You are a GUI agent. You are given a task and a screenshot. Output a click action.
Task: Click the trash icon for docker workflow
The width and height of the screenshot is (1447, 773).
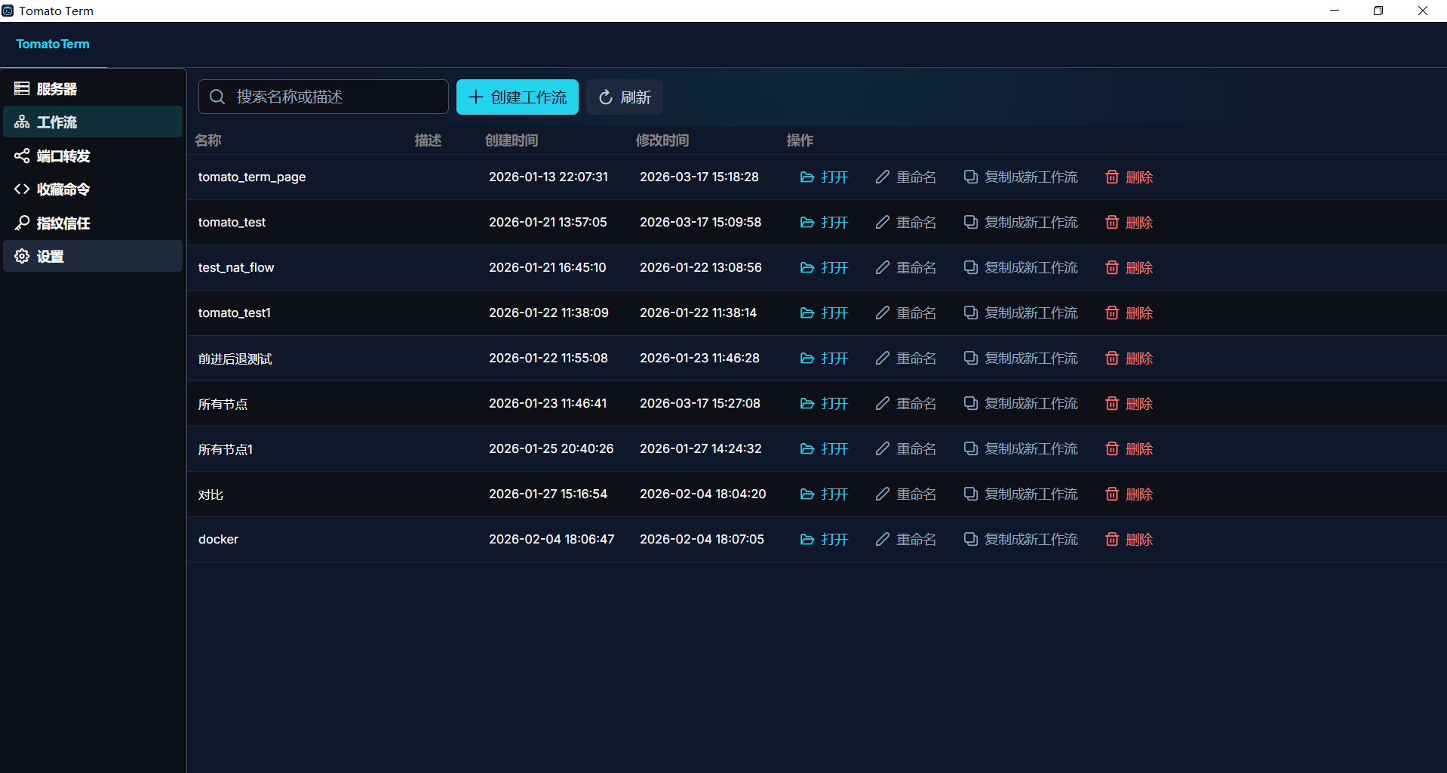1111,540
